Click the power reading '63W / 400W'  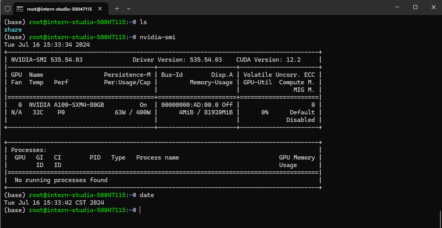133,112
